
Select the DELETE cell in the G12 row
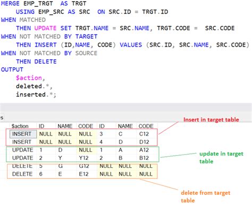tap(22, 166)
